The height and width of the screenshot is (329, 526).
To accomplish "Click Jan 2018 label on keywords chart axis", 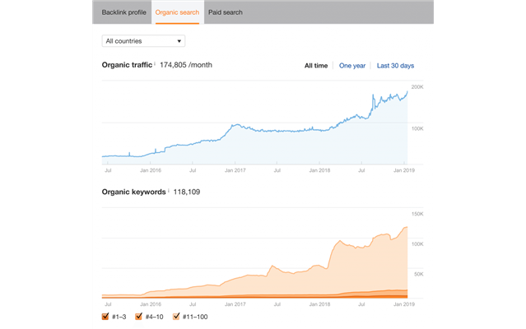I will [319, 304].
